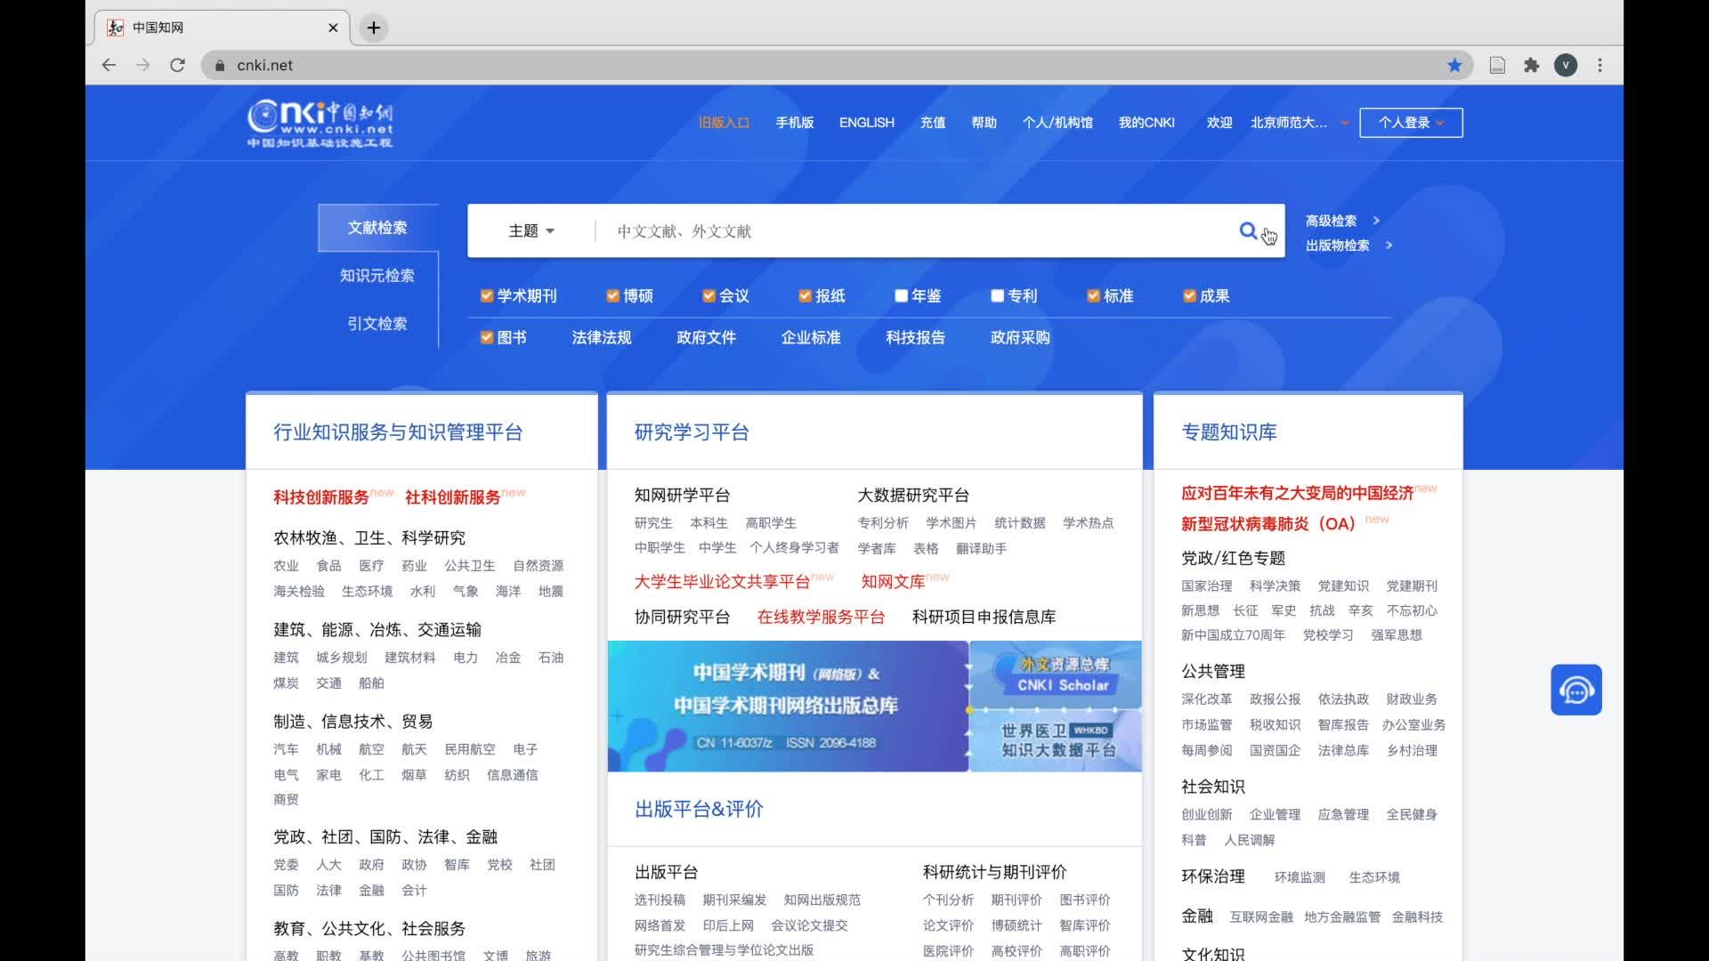The image size is (1709, 961).
Task: Toggle the 图书 checkbox
Action: tap(486, 337)
